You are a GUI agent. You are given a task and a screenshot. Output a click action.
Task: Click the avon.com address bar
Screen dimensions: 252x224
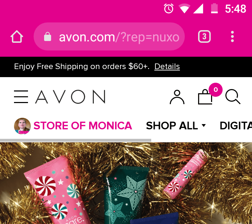109,36
